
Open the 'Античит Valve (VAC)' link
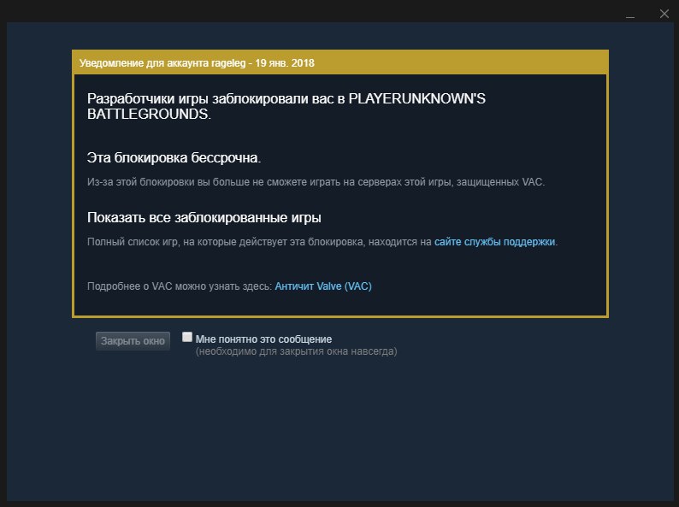323,286
